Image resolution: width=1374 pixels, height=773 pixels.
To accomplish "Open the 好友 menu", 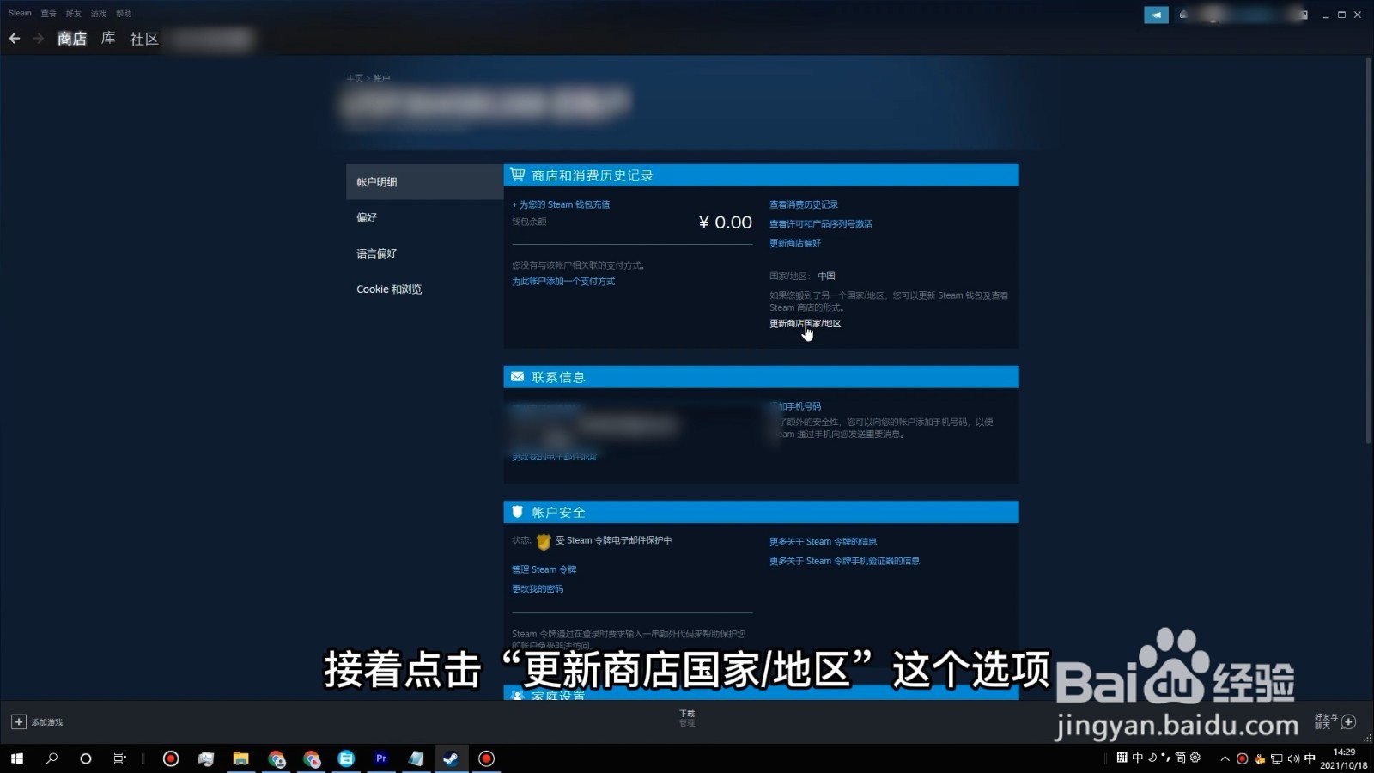I will (74, 14).
